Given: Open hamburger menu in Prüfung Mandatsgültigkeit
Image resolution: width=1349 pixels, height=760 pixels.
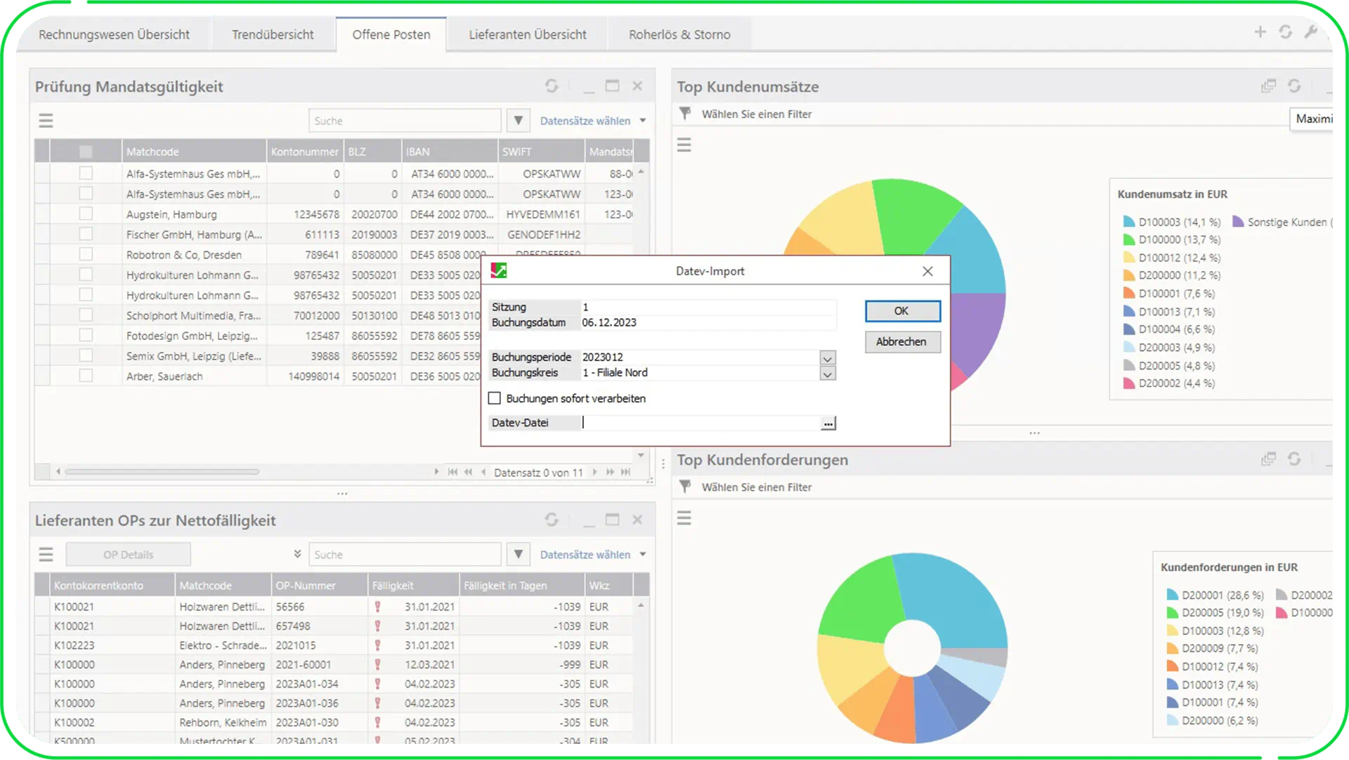Looking at the screenshot, I should click(46, 121).
